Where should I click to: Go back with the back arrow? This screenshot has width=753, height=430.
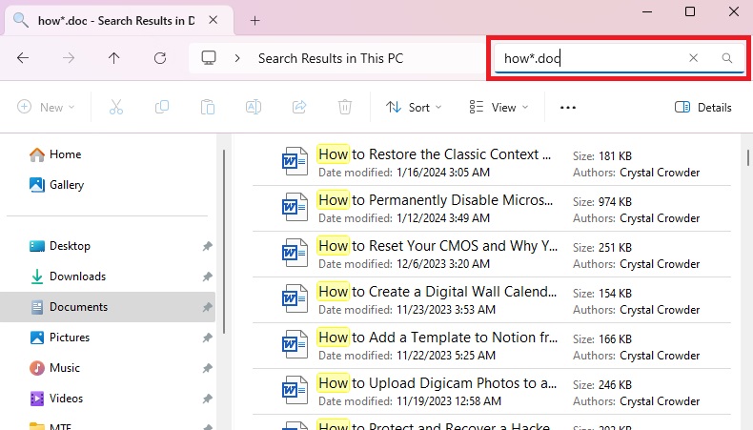tap(23, 58)
